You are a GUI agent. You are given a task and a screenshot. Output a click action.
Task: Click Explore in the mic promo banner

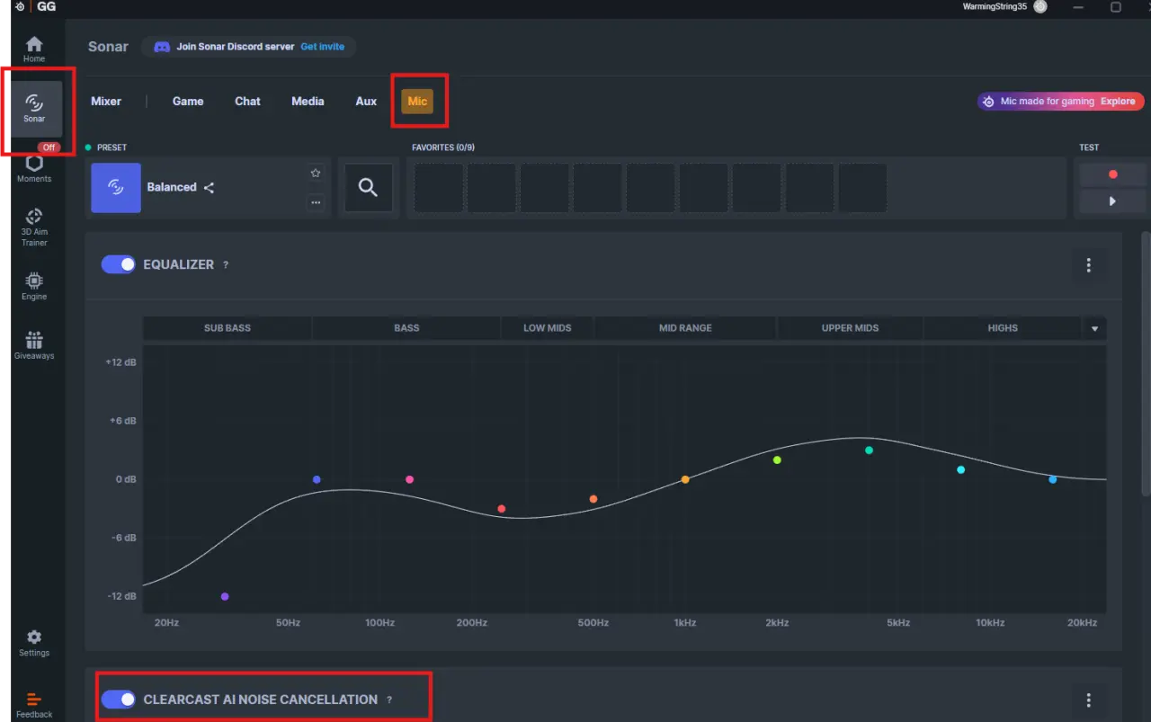tap(1118, 102)
